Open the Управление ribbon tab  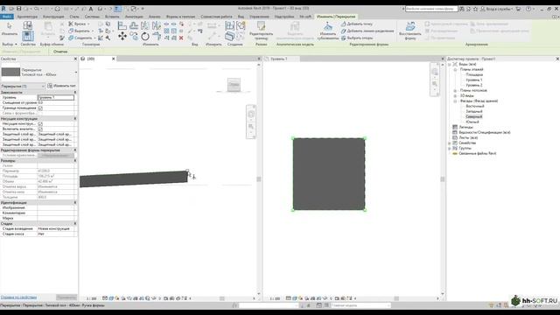coord(259,17)
